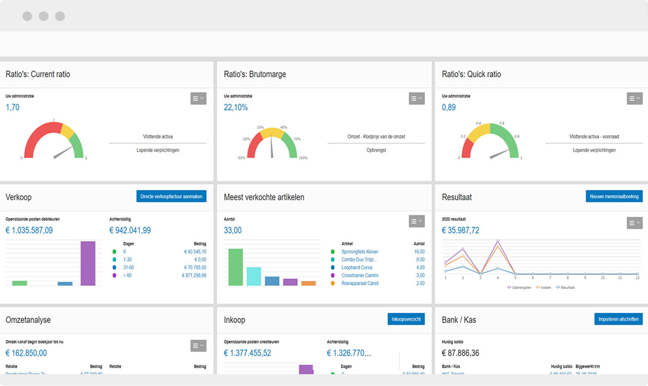The height and width of the screenshot is (386, 648).
Task: Click the Current ratio gauge needle
Action: click(63, 152)
